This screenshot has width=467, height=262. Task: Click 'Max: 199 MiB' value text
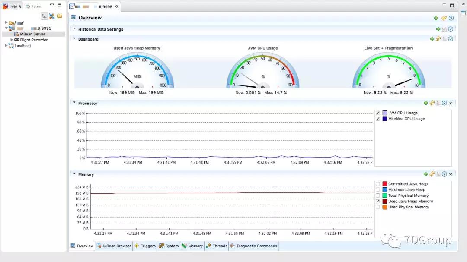click(x=151, y=92)
